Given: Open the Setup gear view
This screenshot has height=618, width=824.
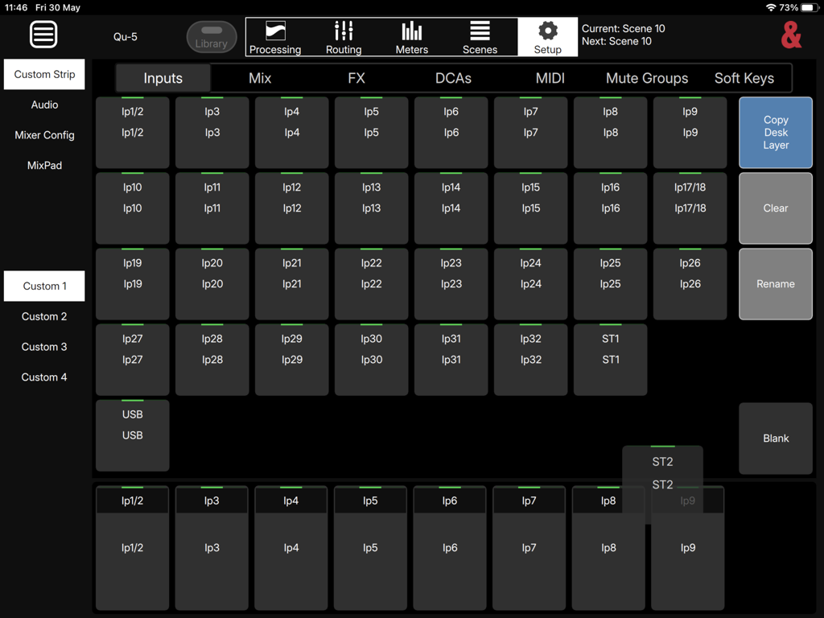Looking at the screenshot, I should point(548,37).
